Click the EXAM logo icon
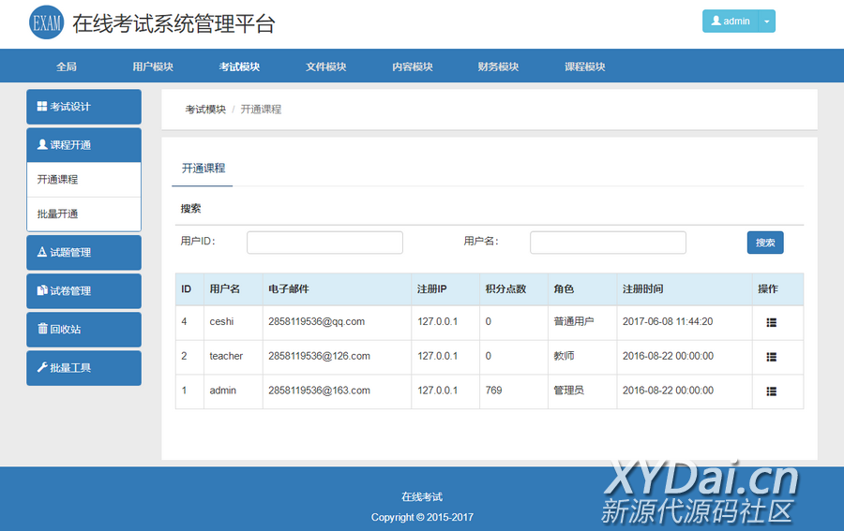This screenshot has height=531, width=844. click(46, 23)
